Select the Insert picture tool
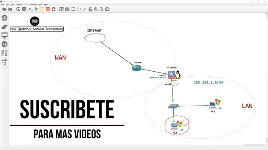This screenshot has height=150, width=268. point(67,9)
